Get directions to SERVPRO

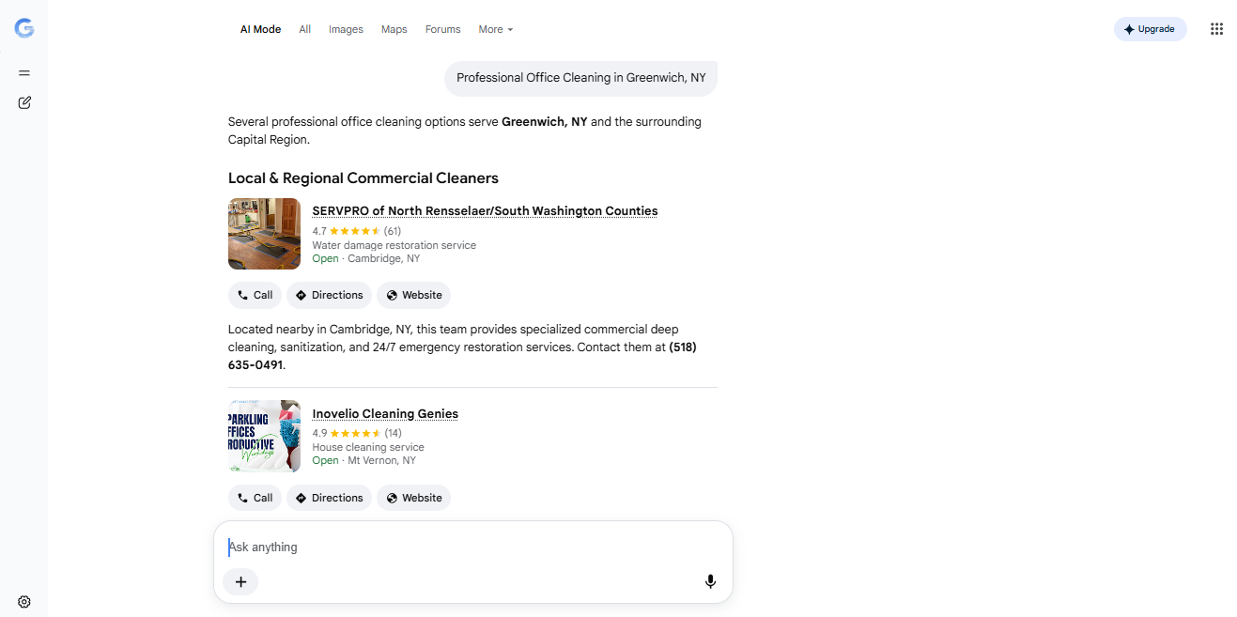pos(329,295)
